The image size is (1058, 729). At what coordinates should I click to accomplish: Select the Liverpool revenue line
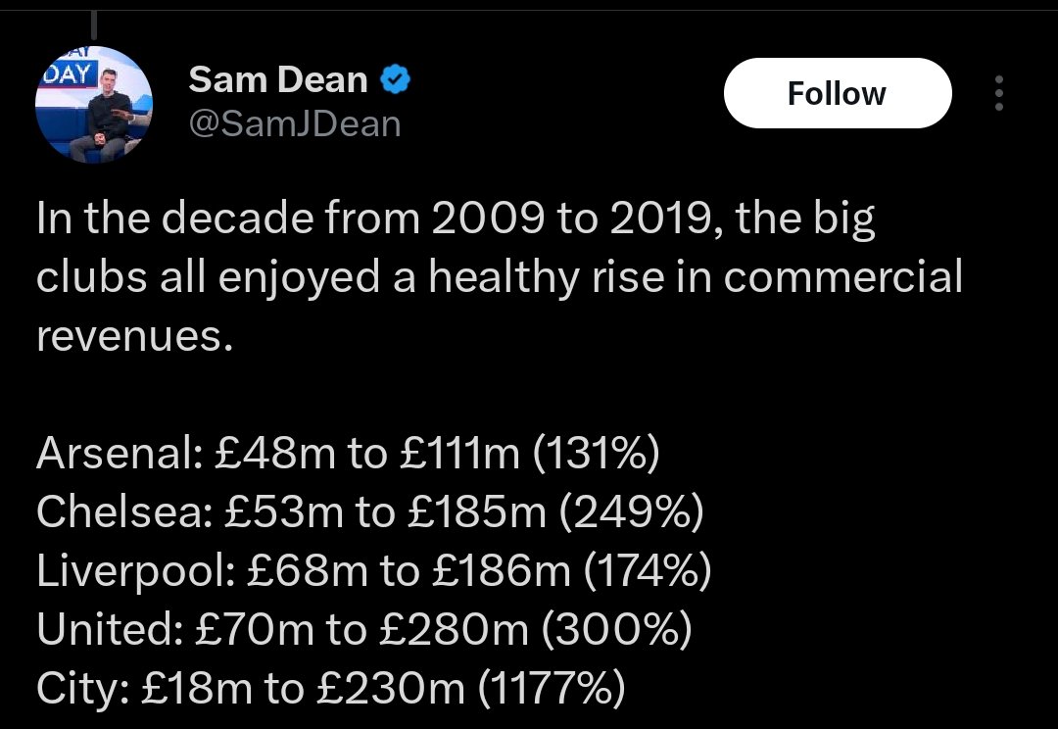[374, 571]
